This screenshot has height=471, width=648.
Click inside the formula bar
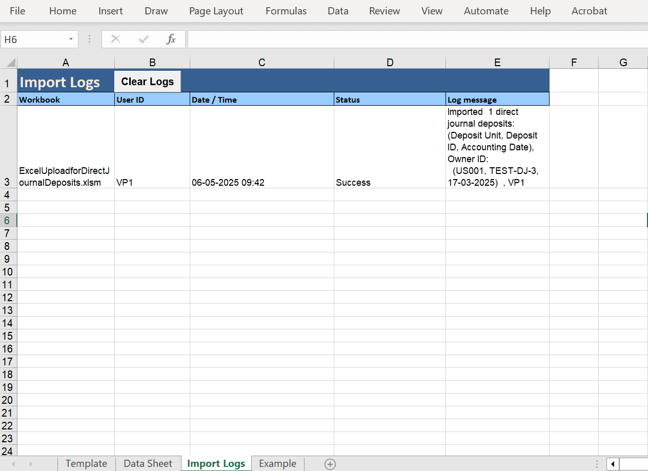tap(359, 39)
